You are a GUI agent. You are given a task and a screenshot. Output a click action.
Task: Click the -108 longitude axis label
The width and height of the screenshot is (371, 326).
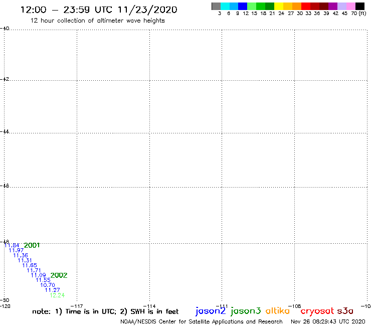tap(295, 306)
